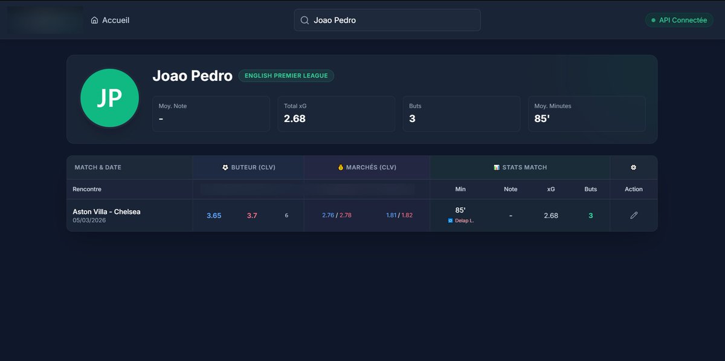Click the Buts column subheader

(x=591, y=189)
